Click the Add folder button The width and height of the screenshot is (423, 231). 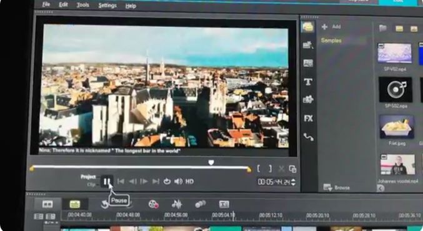(x=331, y=26)
